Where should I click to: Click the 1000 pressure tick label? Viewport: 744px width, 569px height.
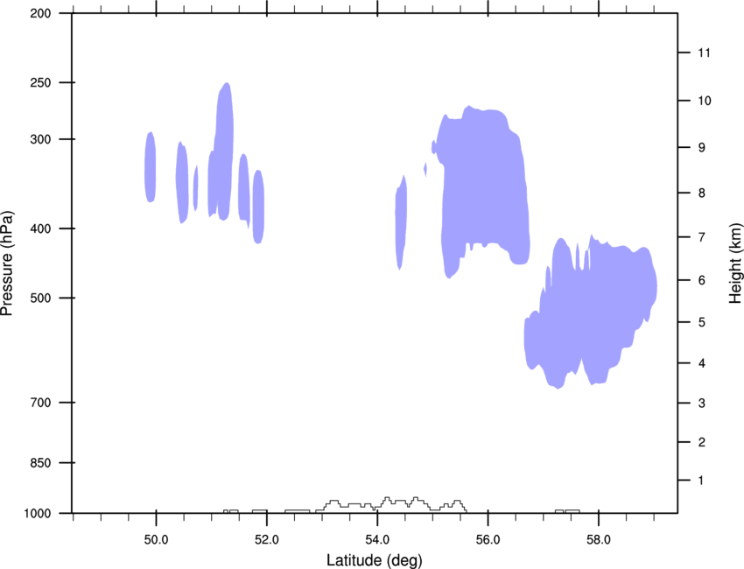pyautogui.click(x=38, y=514)
